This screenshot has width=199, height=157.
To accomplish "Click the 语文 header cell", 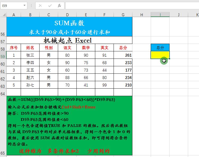I will [x=67, y=48].
